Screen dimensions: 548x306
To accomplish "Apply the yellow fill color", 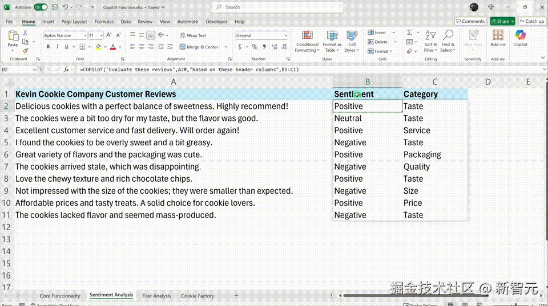I will [x=99, y=47].
